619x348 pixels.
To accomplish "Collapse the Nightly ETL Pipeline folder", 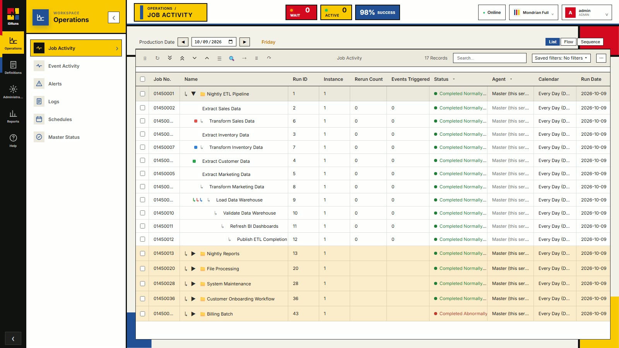I will point(193,94).
